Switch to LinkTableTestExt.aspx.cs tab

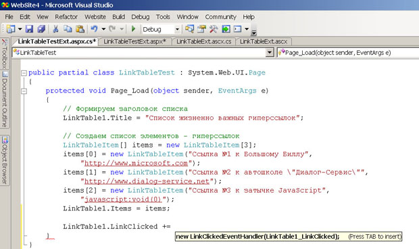[x=57, y=41]
